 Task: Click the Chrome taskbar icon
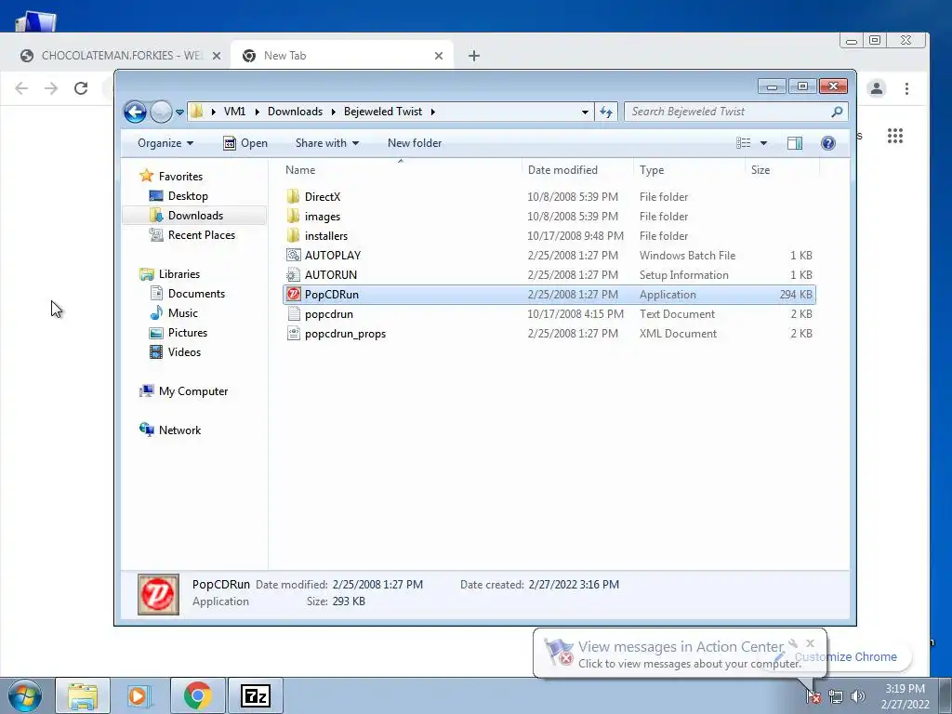pyautogui.click(x=197, y=695)
